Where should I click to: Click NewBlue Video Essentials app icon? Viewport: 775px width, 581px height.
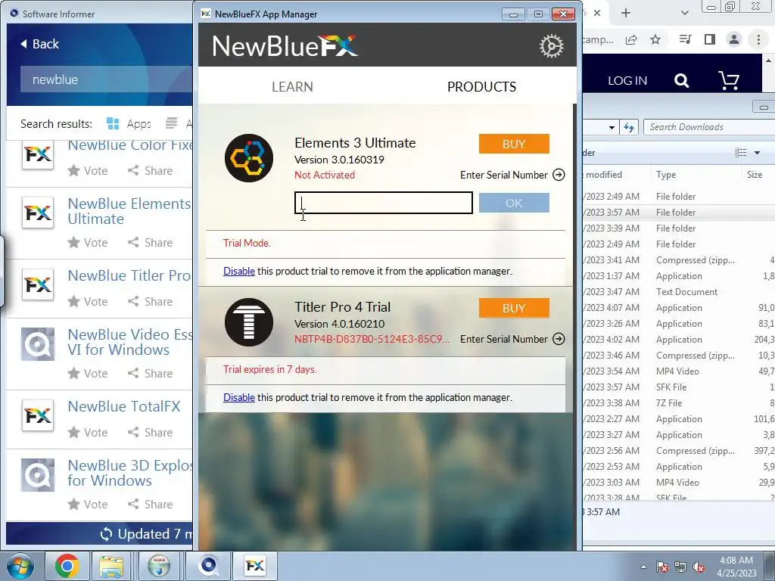pyautogui.click(x=38, y=344)
